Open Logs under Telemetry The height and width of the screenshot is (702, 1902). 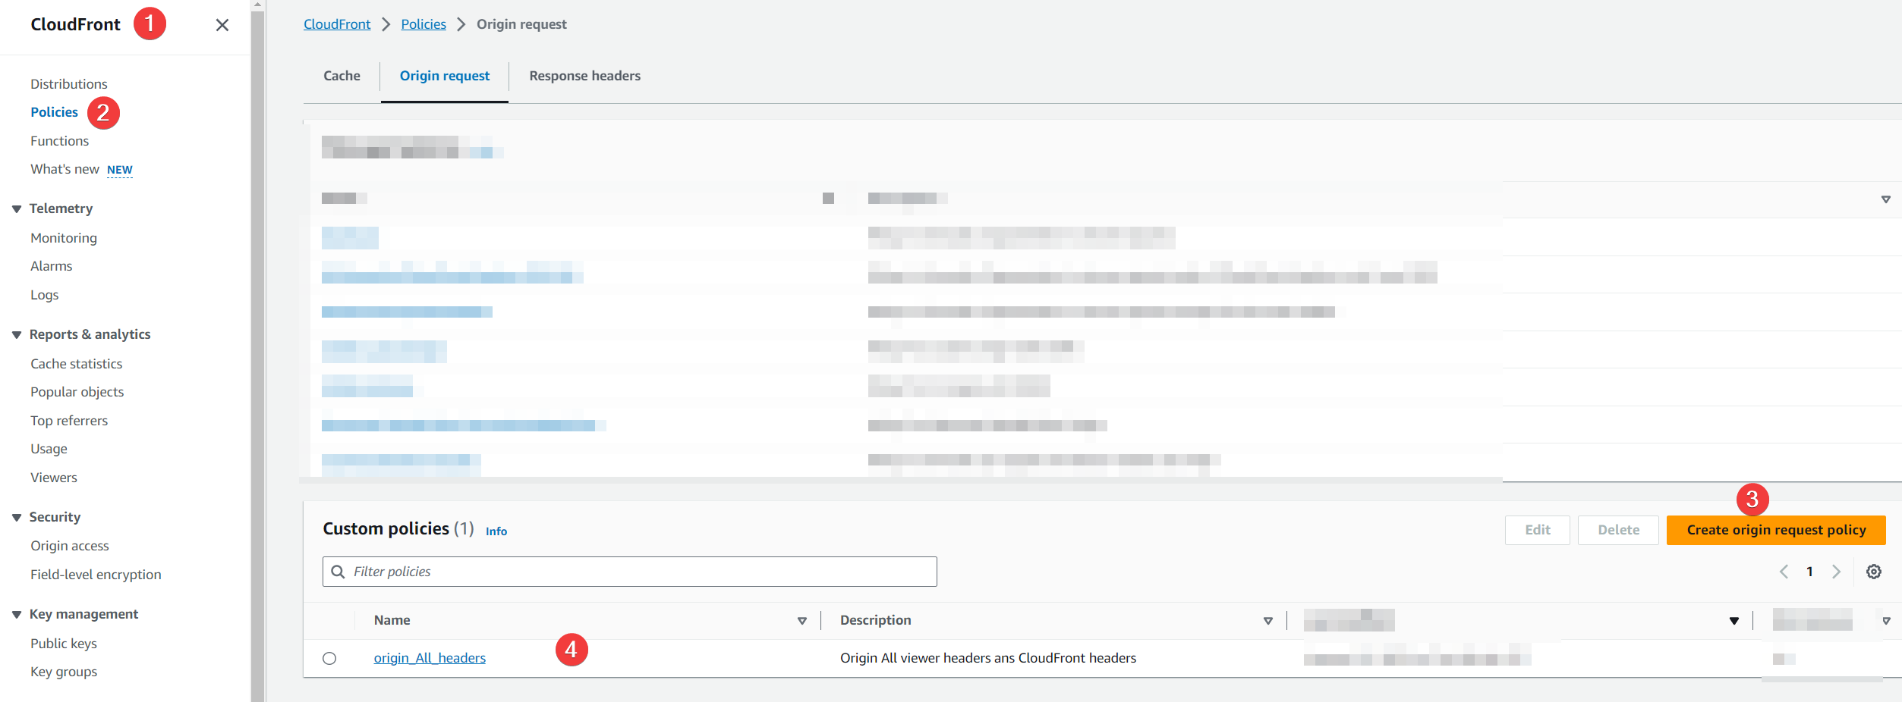(44, 295)
